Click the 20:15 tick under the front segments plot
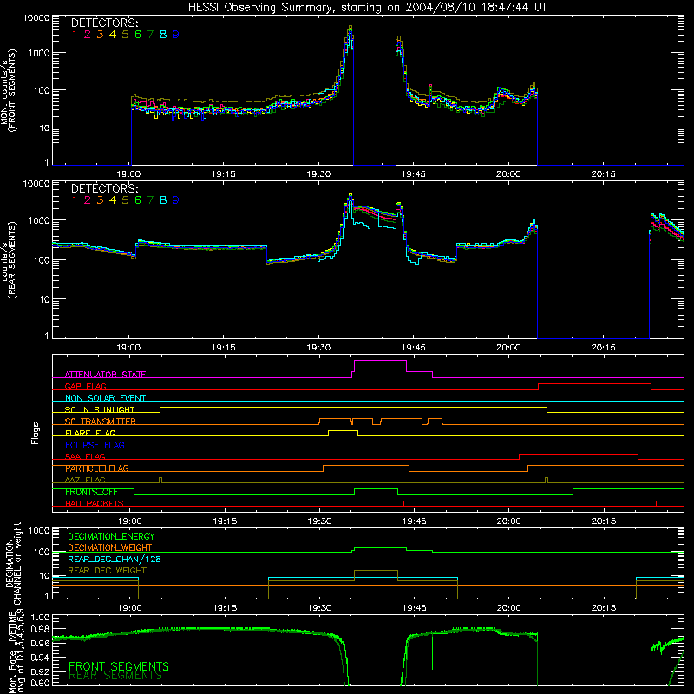Screen dimensions: 694x694 tap(603, 174)
